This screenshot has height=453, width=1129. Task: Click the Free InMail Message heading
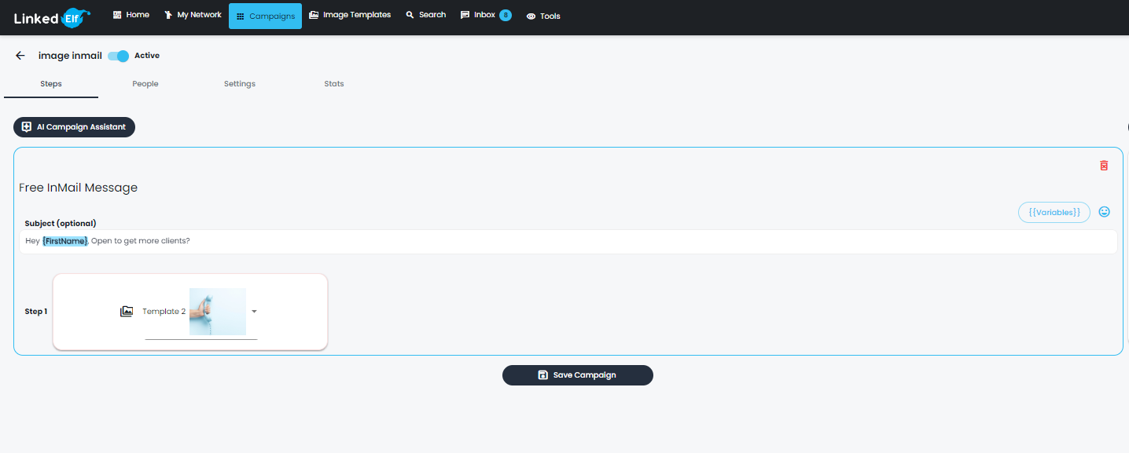78,188
